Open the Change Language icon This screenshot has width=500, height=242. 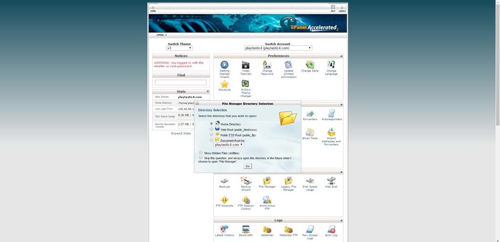click(331, 65)
